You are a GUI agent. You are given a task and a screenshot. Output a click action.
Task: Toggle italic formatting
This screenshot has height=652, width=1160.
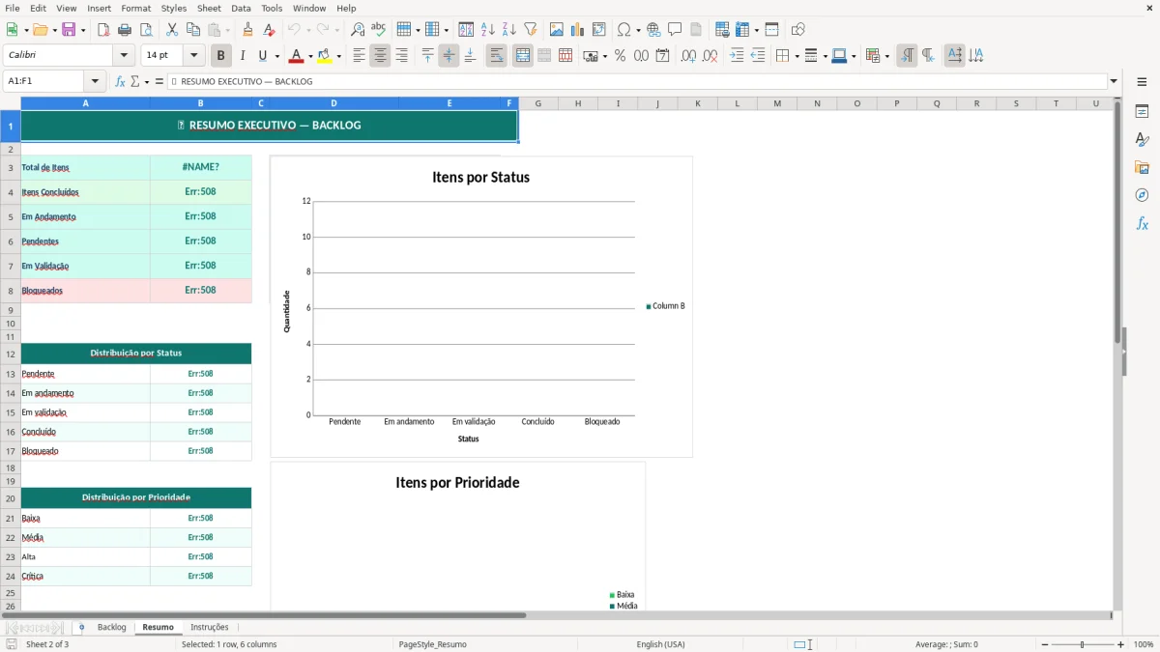click(243, 56)
